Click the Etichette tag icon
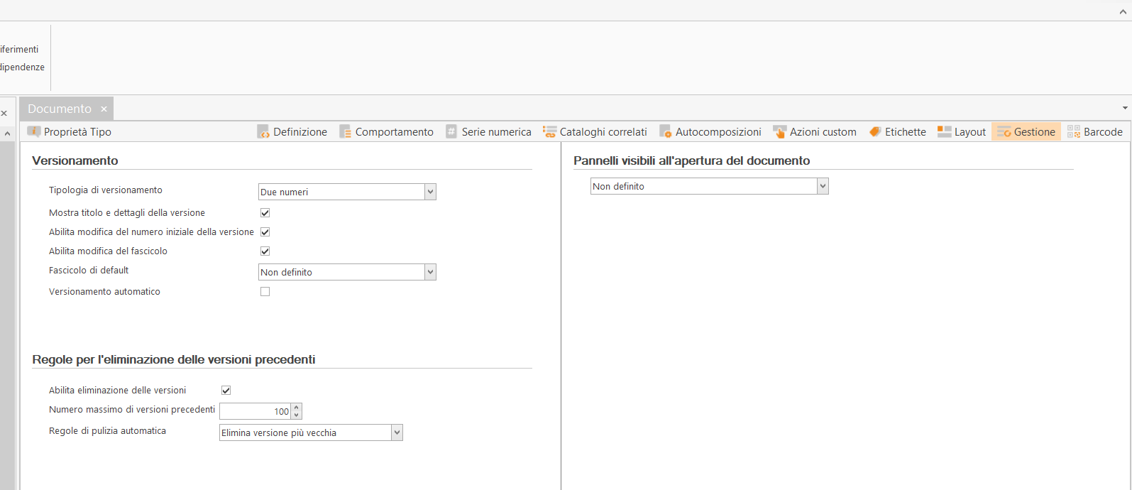1132x490 pixels. coord(875,132)
